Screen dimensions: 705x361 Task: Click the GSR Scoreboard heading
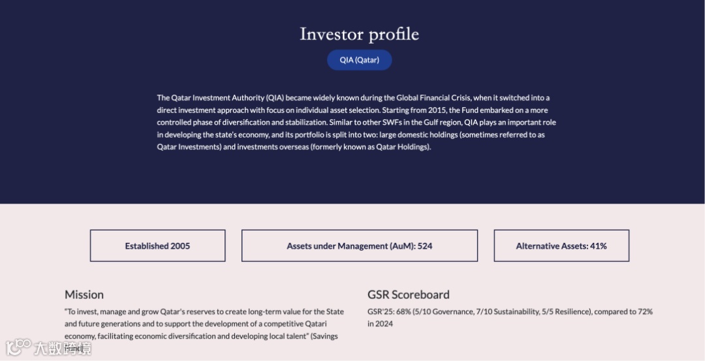pos(408,294)
